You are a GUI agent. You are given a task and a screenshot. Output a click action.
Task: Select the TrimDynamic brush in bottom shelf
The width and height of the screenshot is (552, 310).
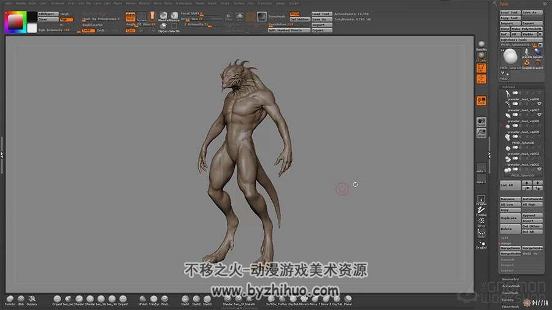(x=153, y=300)
